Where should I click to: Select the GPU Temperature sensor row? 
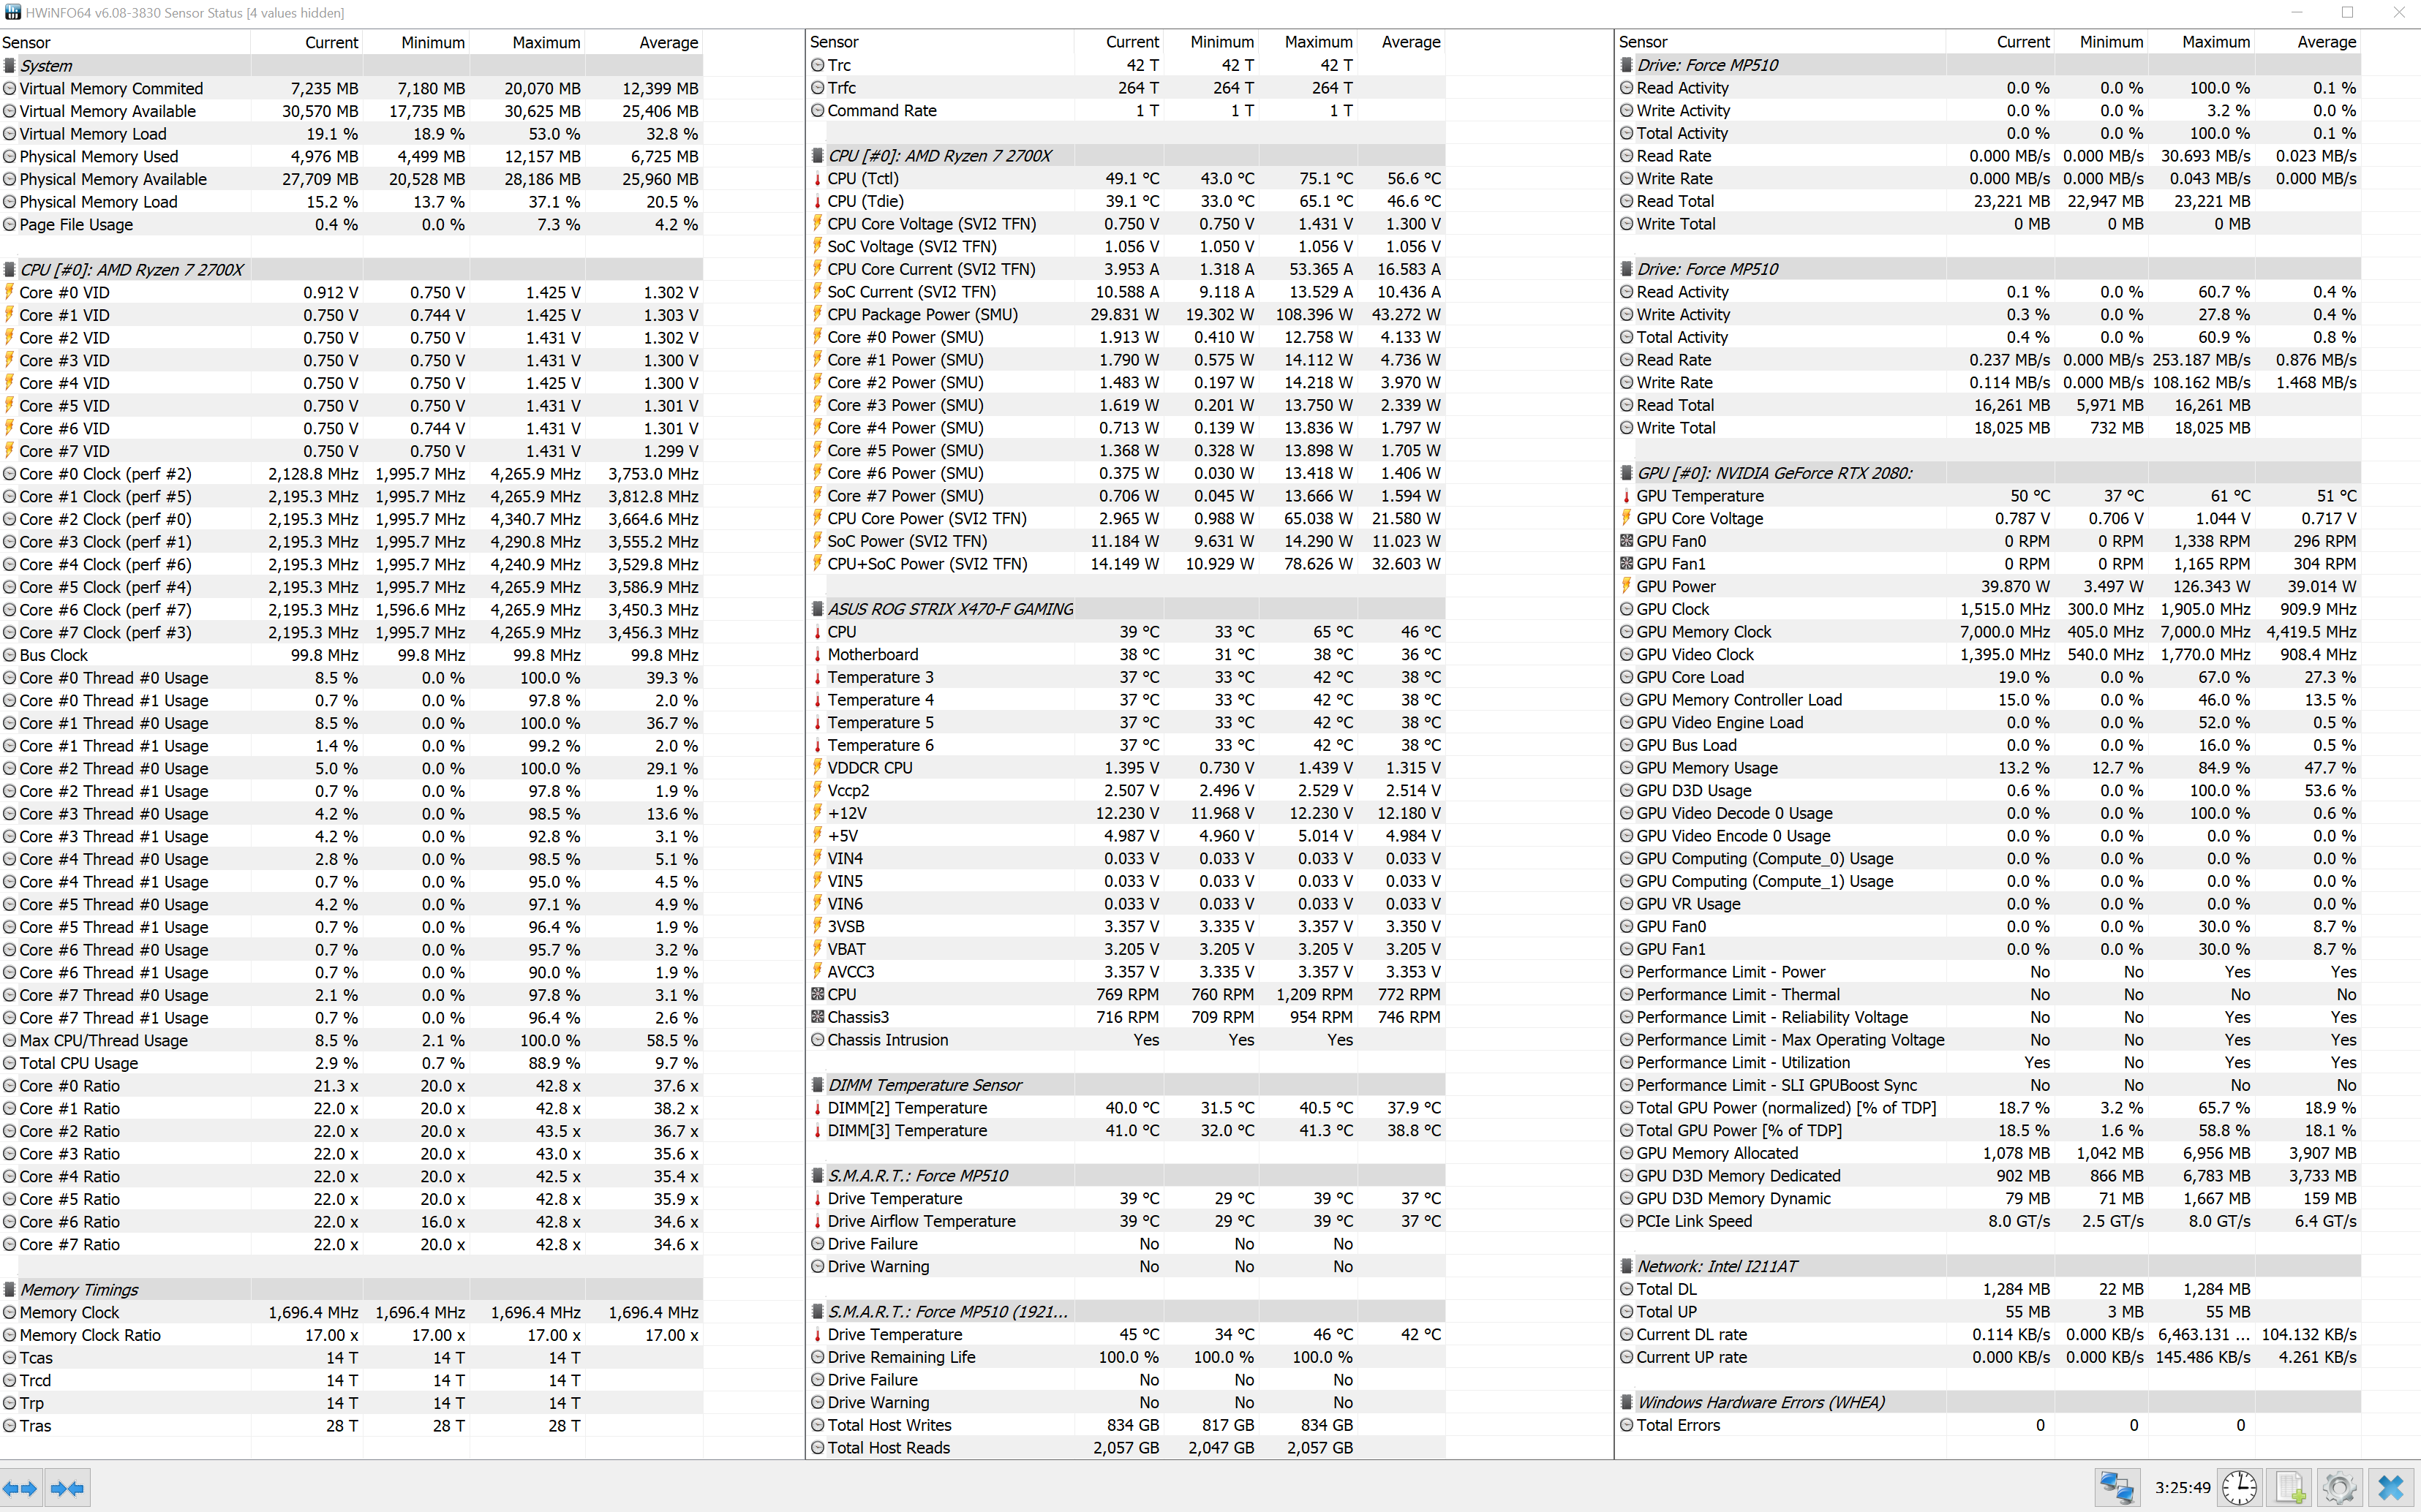1700,496
